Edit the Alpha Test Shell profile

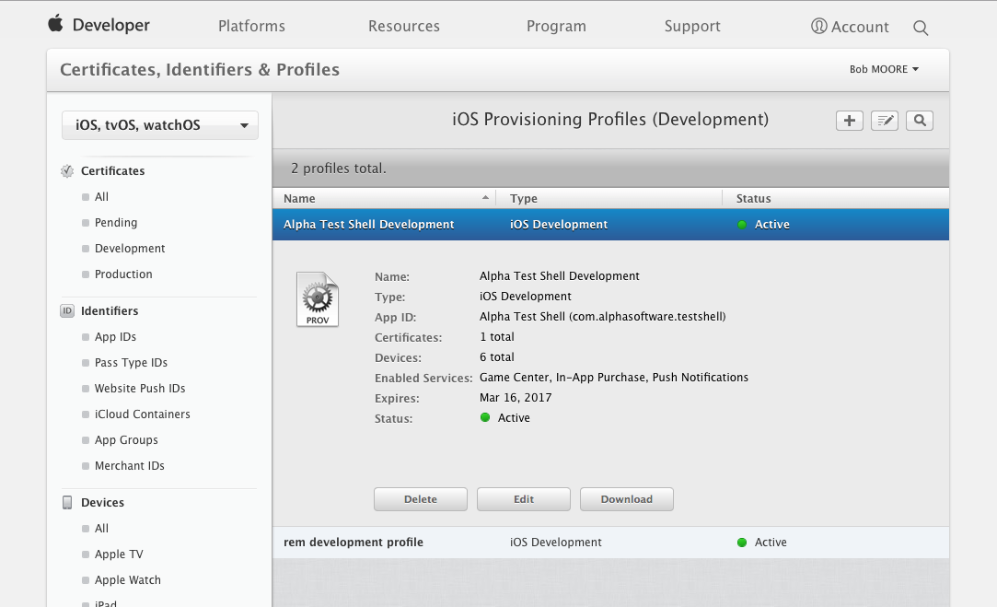pyautogui.click(x=523, y=499)
